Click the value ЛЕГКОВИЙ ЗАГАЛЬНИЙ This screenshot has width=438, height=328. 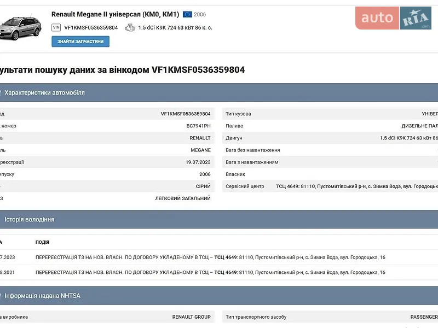click(183, 198)
